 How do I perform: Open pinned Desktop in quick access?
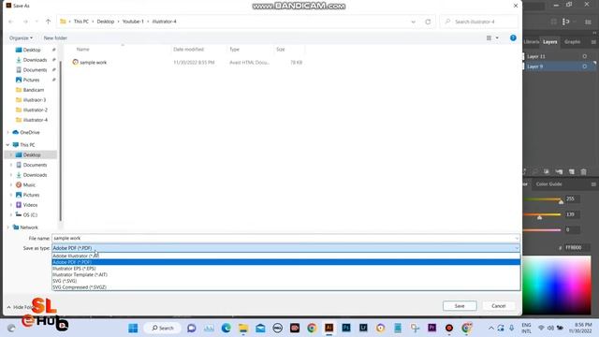pyautogui.click(x=31, y=50)
